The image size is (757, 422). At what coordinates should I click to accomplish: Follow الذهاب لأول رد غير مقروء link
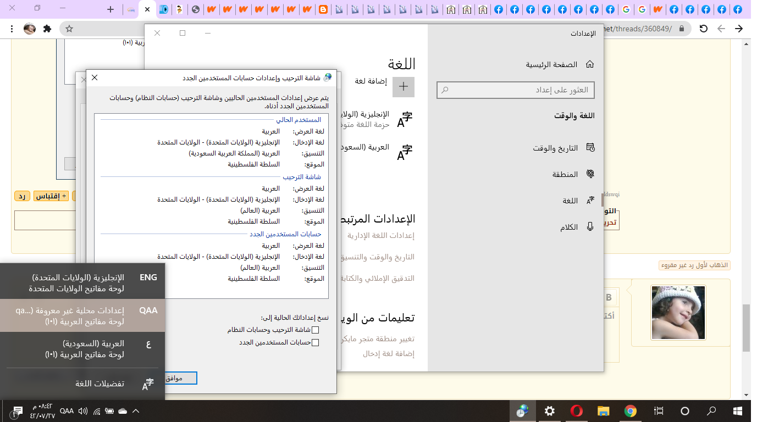[x=695, y=265]
